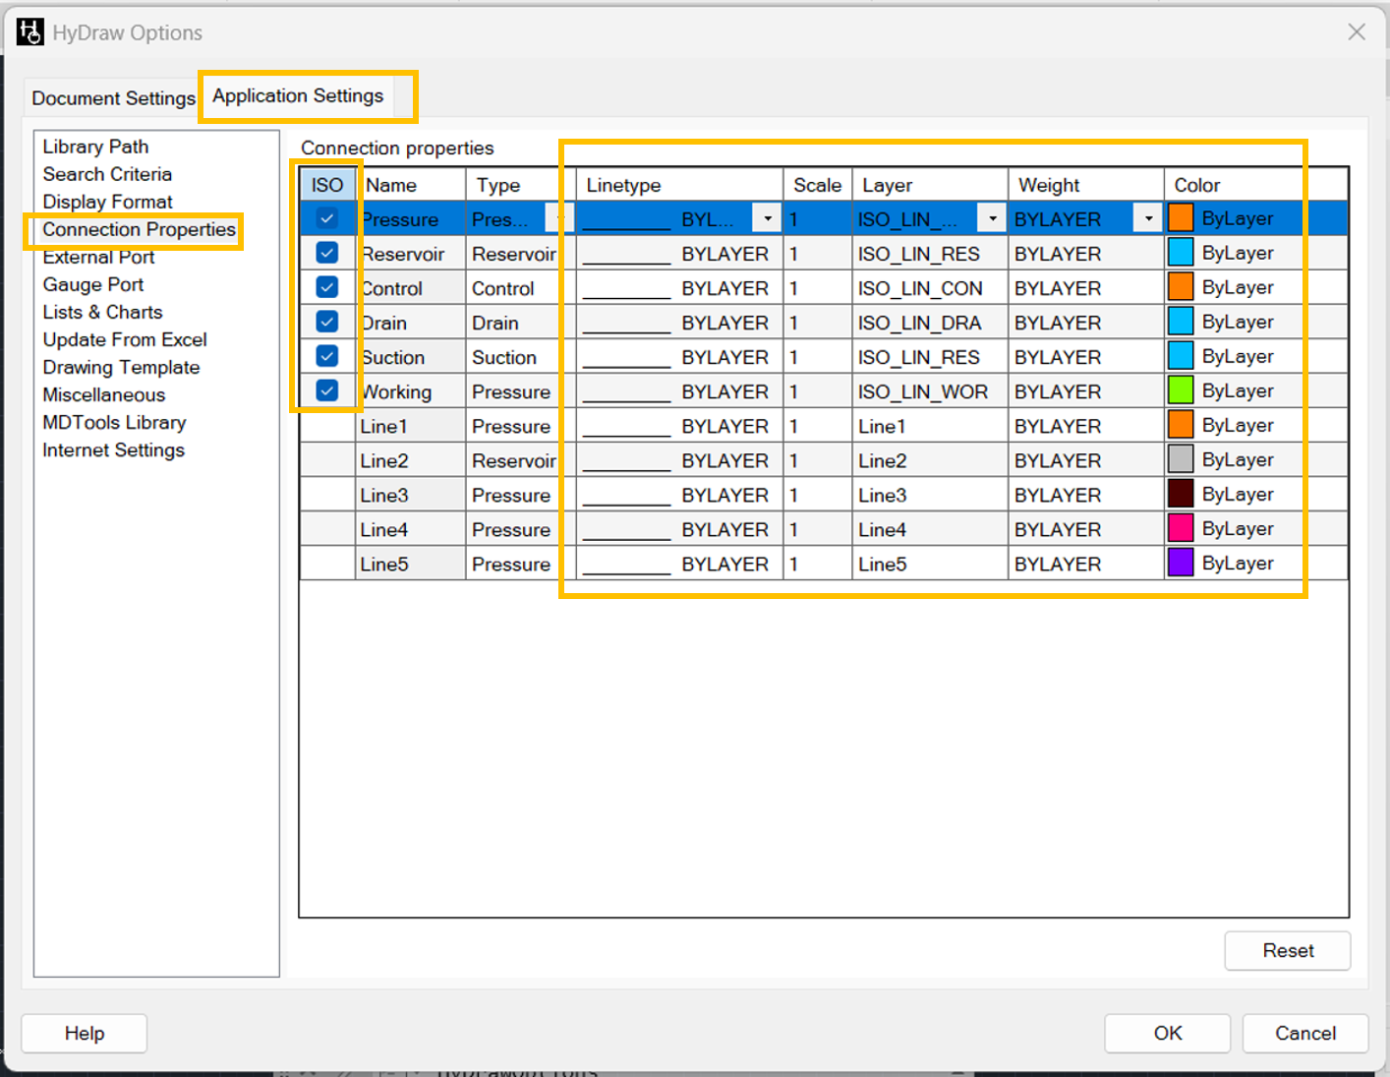Click the Scale column header

pyautogui.click(x=818, y=185)
